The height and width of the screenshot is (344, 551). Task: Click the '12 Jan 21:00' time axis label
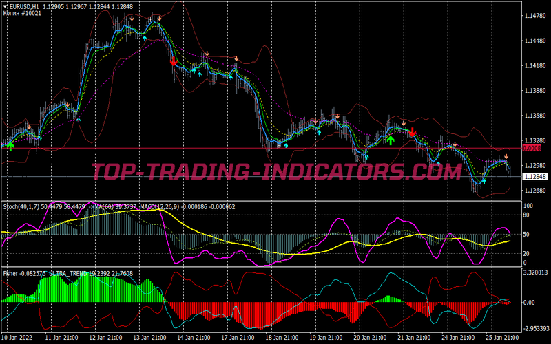[x=105, y=338]
